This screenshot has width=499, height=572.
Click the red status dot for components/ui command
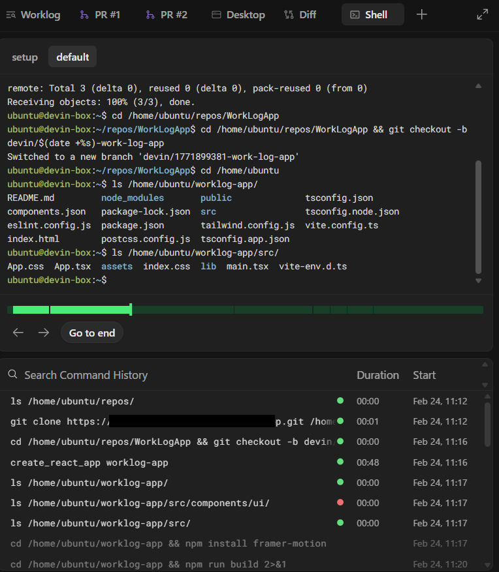[340, 503]
